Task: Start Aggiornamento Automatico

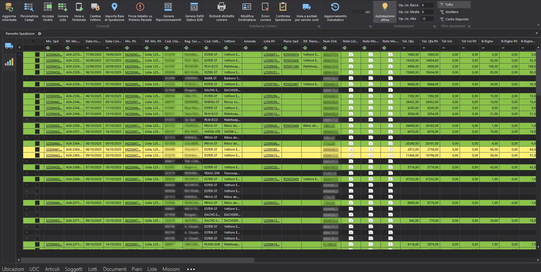Action: 335,11
